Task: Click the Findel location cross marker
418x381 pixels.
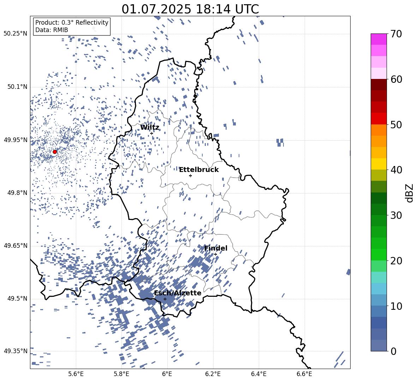Action: [x=215, y=254]
